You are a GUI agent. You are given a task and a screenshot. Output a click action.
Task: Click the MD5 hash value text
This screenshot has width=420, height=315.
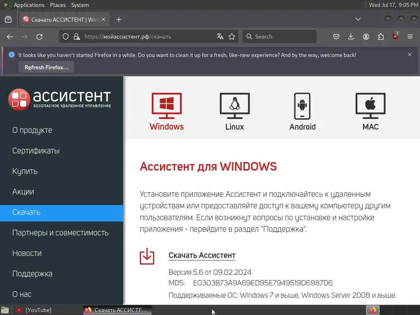[263, 283]
